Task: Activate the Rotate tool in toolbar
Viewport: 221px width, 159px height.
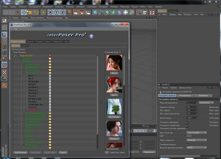Action: click(36, 12)
